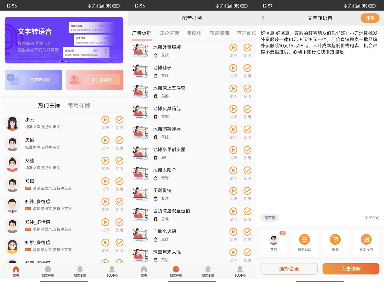Tap the 选择音乐 music selection button

pos(289,269)
